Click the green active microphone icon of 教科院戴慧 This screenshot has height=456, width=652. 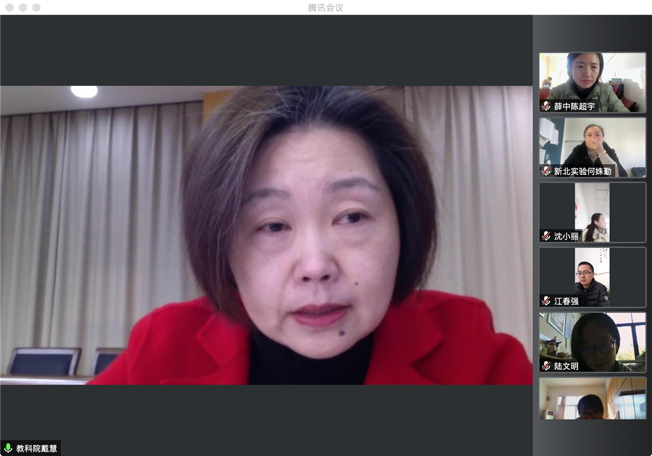pyautogui.click(x=8, y=448)
